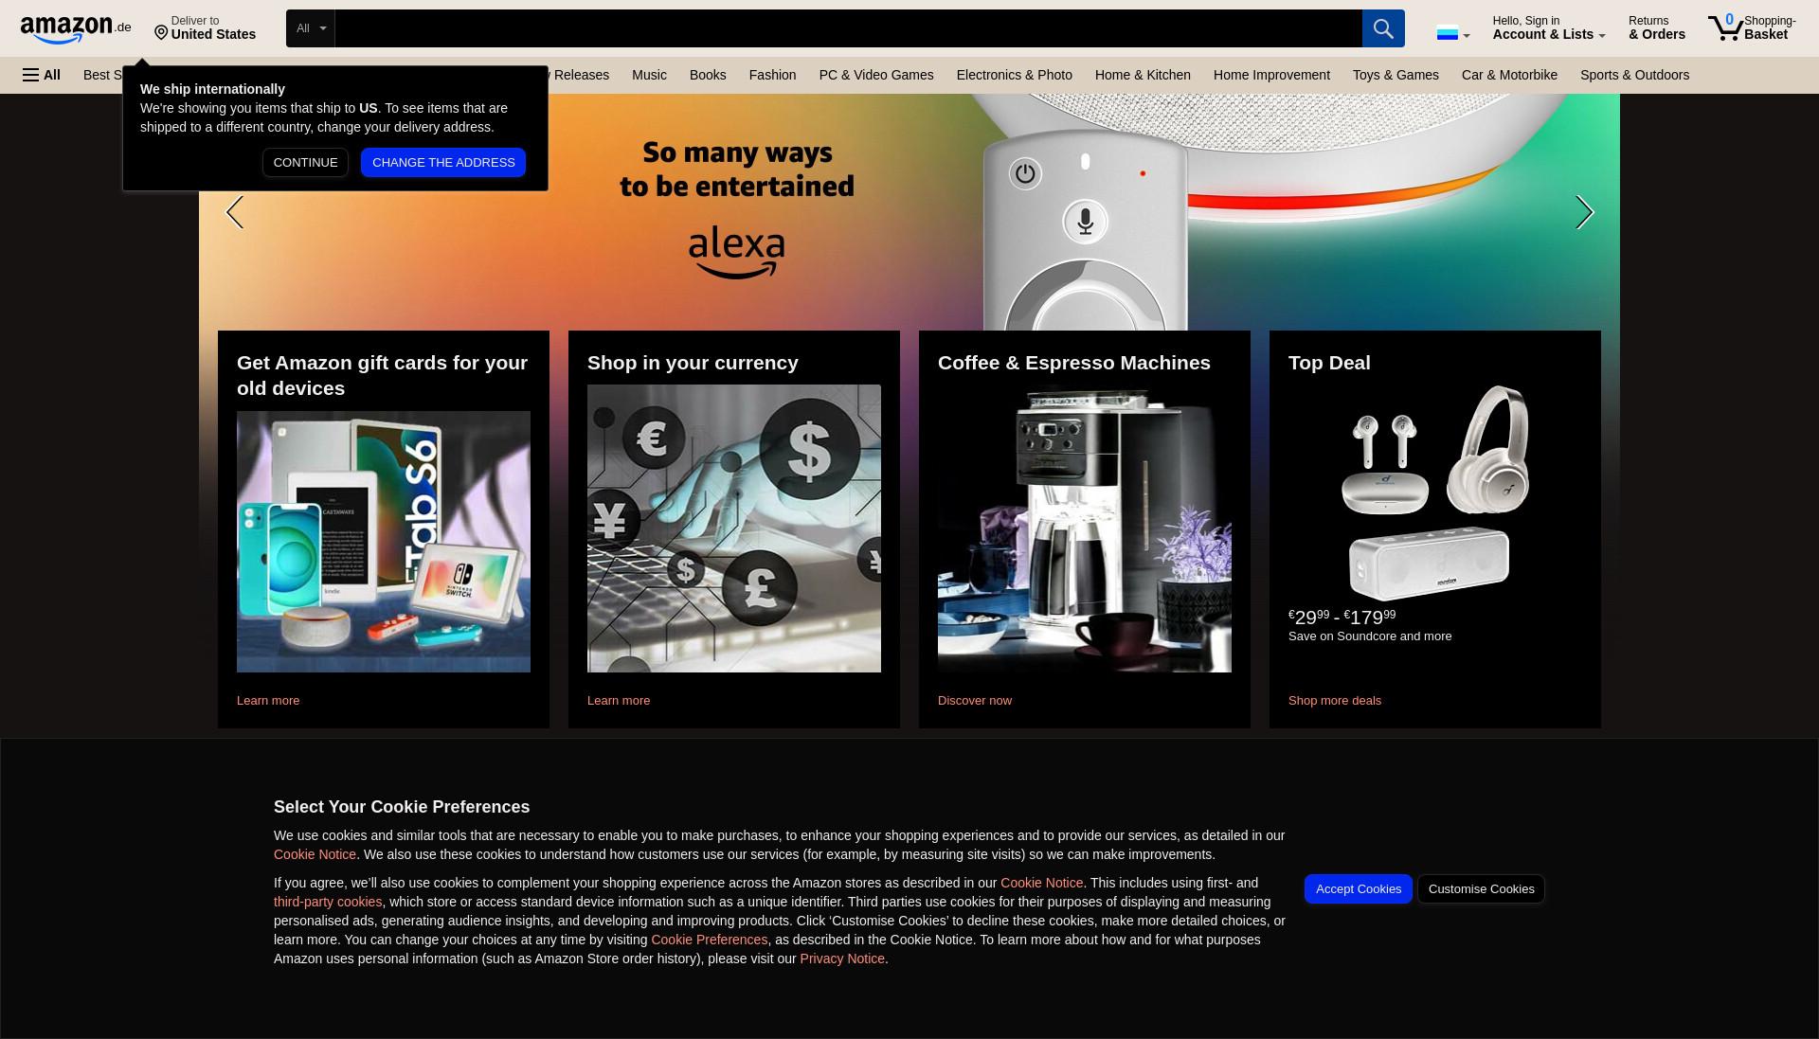This screenshot has width=1819, height=1039.
Task: Click Shop in your currency heading
Action: [x=693, y=363]
